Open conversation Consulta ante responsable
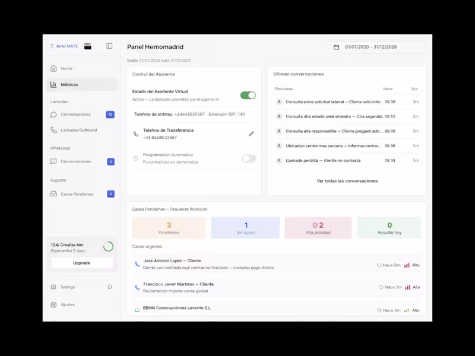This screenshot has height=356, width=475. 347,131
